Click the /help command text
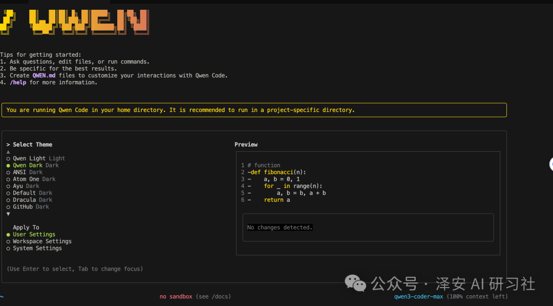The image size is (553, 306). (18, 82)
